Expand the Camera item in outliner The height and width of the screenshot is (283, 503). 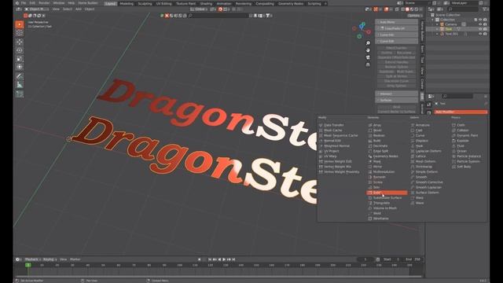tap(437, 24)
